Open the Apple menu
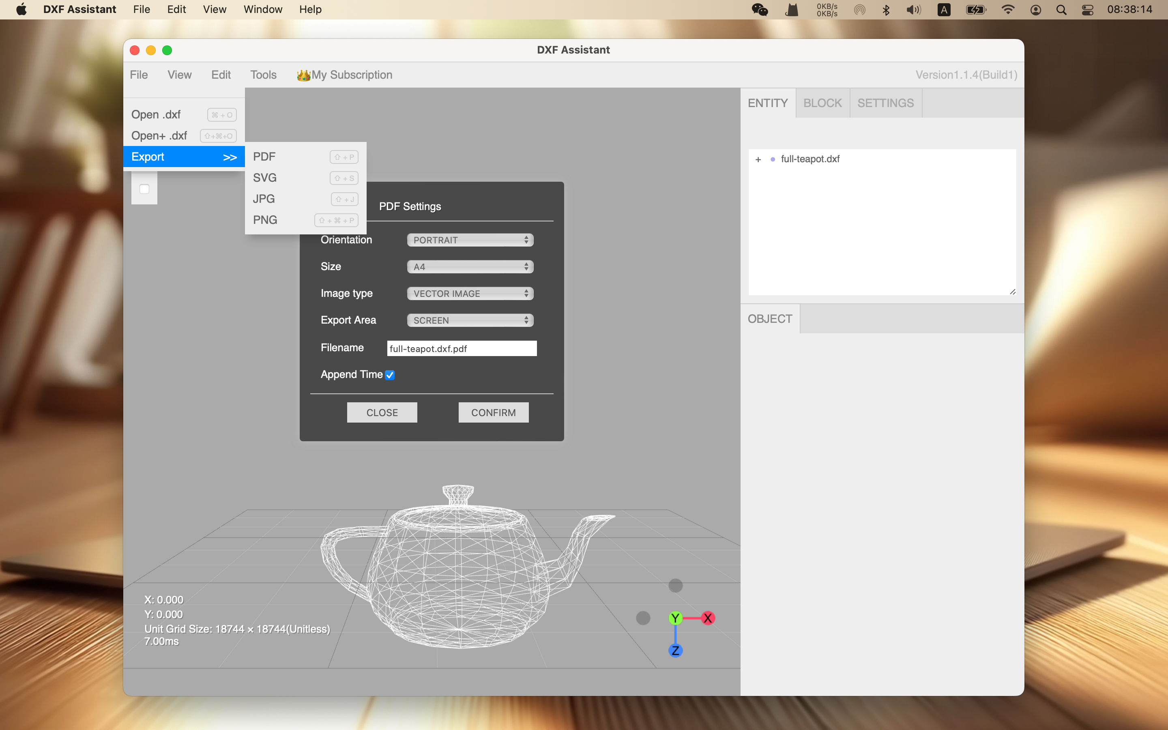The height and width of the screenshot is (730, 1168). [21, 10]
